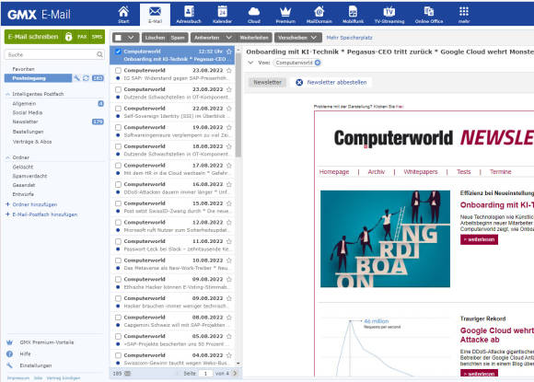Click the encrypted mail lock icon
Viewport: 534px width, 382px height.
[68, 37]
